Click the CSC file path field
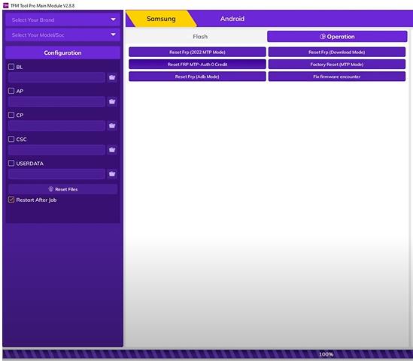Image resolution: width=413 pixels, height=361 pixels. [x=56, y=150]
